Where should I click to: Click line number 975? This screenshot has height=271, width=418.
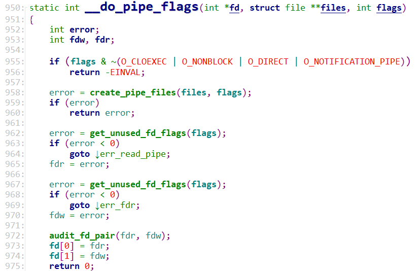click(13, 266)
